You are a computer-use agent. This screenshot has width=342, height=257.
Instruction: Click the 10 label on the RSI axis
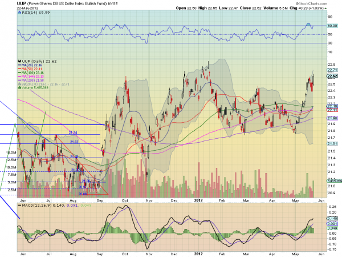click(330, 52)
